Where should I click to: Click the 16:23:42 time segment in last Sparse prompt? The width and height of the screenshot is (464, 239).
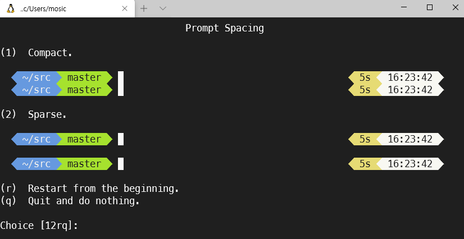[x=410, y=164]
